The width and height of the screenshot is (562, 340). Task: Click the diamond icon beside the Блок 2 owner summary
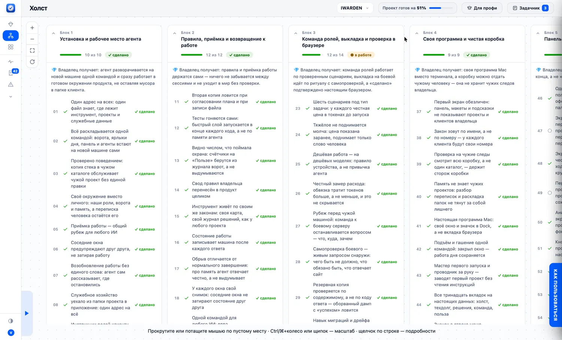[x=175, y=70]
